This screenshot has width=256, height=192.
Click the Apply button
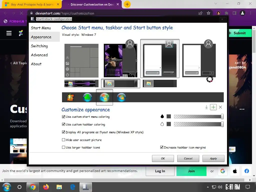coord(213,158)
